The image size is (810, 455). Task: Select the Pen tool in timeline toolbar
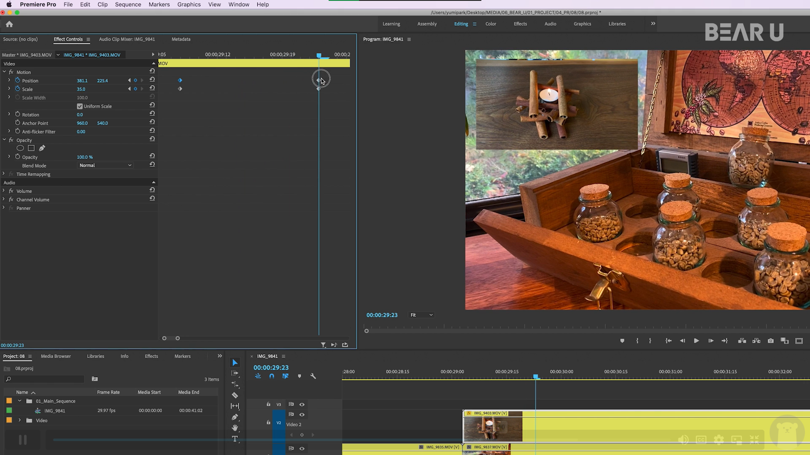point(235,417)
